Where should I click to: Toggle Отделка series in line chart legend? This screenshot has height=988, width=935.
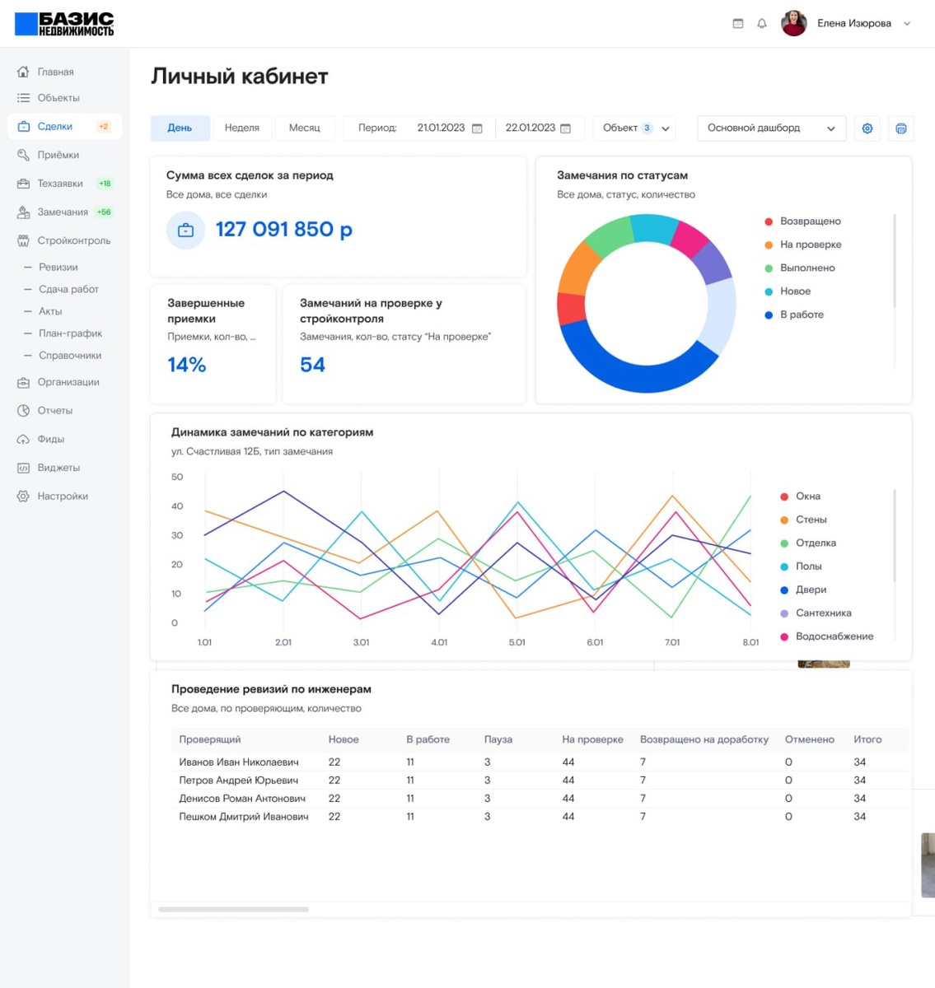808,543
